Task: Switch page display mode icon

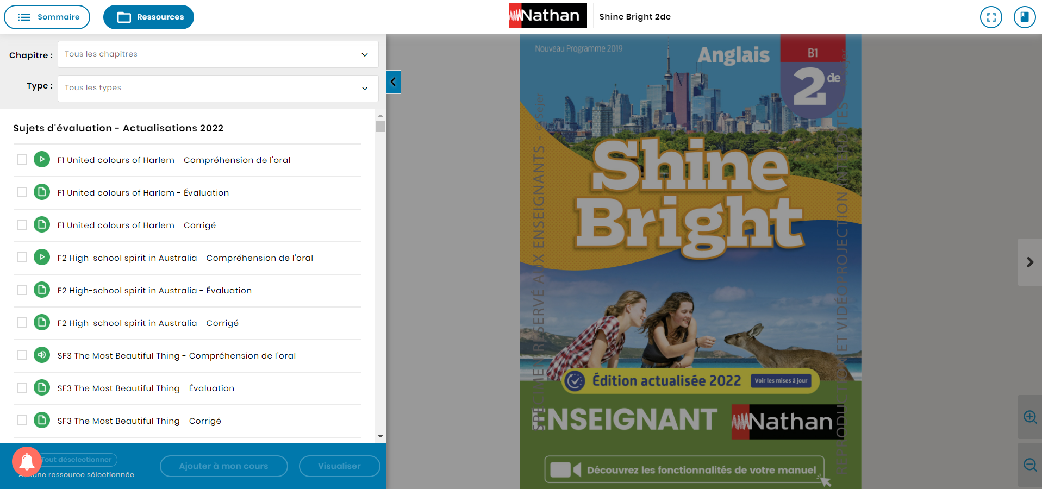Action: pyautogui.click(x=1025, y=17)
